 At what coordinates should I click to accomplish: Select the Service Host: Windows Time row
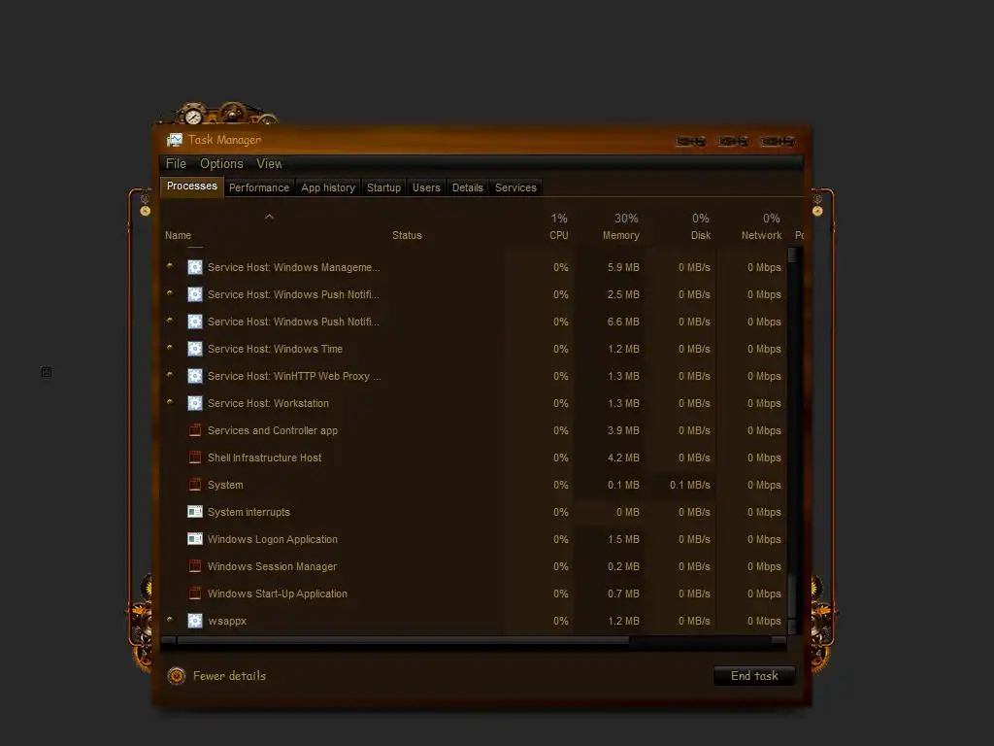pos(474,349)
